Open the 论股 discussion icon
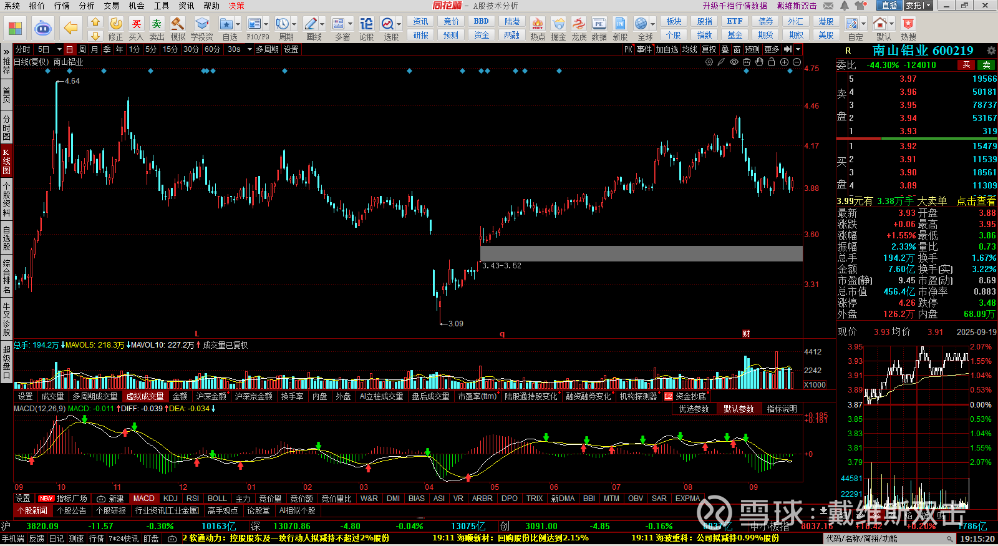This screenshot has width=998, height=546. [366, 29]
